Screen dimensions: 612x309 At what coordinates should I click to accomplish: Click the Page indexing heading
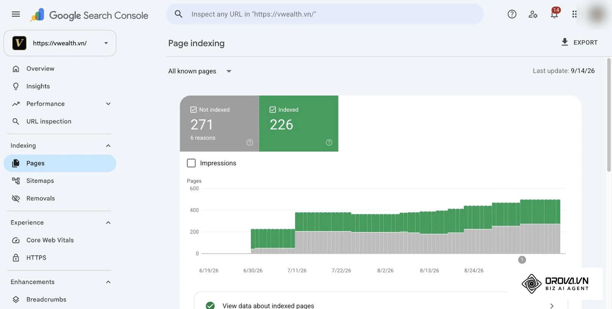pos(196,43)
